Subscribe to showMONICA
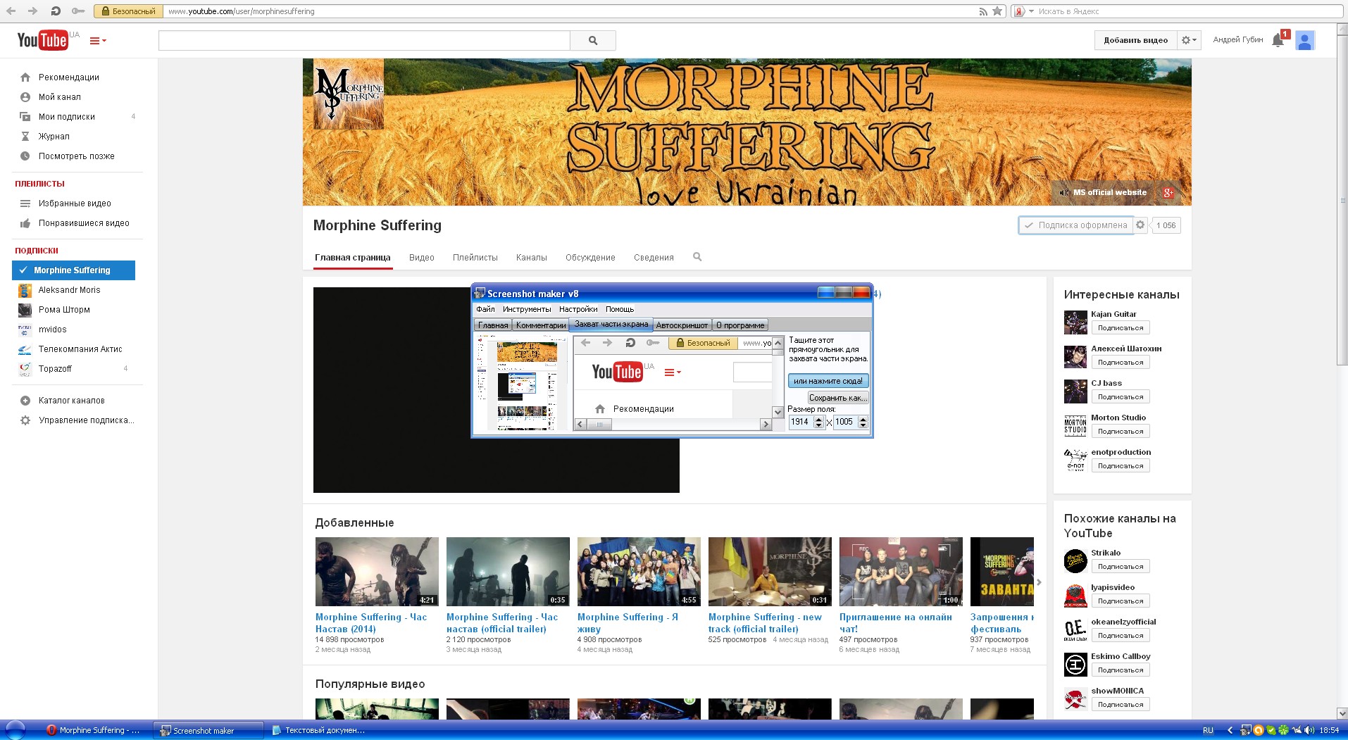Image resolution: width=1348 pixels, height=740 pixels. pos(1121,705)
